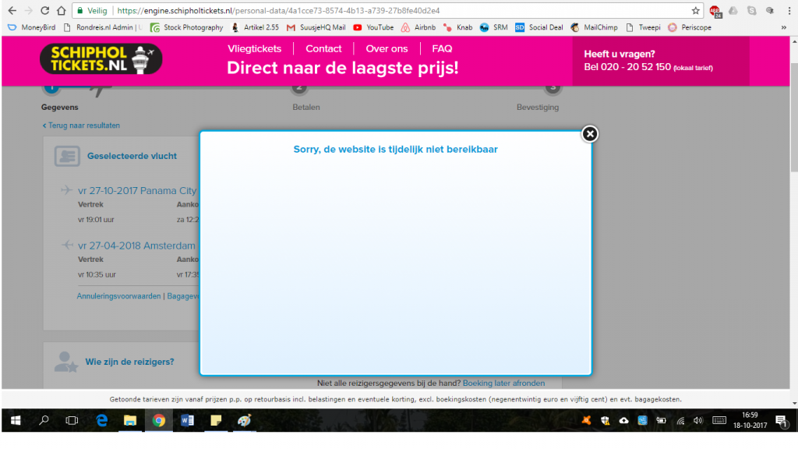Open the Airbnb bookmark

(418, 27)
